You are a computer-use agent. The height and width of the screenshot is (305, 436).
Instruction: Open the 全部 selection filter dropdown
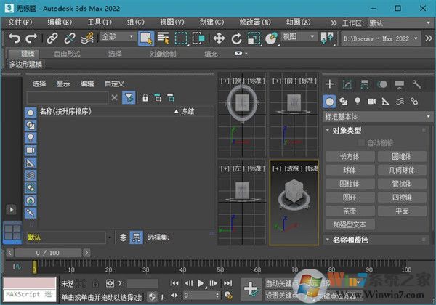pos(117,37)
